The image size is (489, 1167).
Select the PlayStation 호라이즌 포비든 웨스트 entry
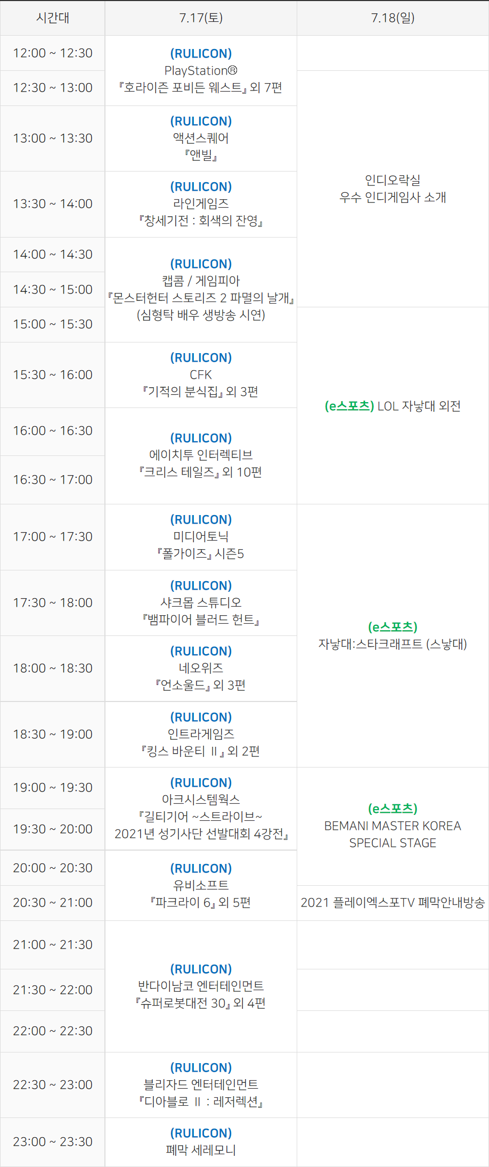click(x=201, y=71)
